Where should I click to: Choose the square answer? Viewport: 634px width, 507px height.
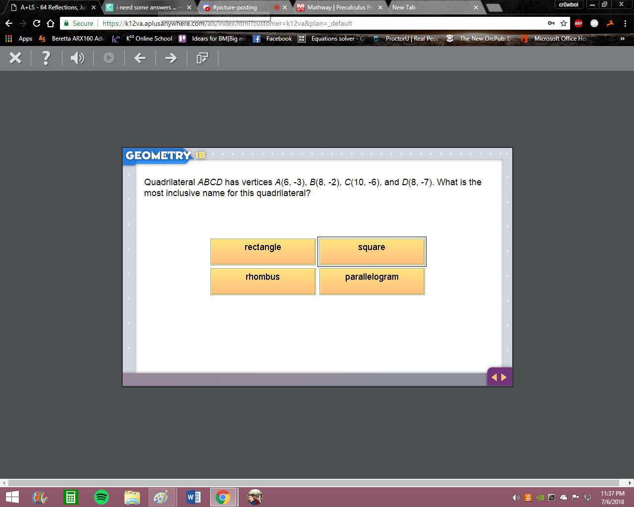tap(372, 252)
